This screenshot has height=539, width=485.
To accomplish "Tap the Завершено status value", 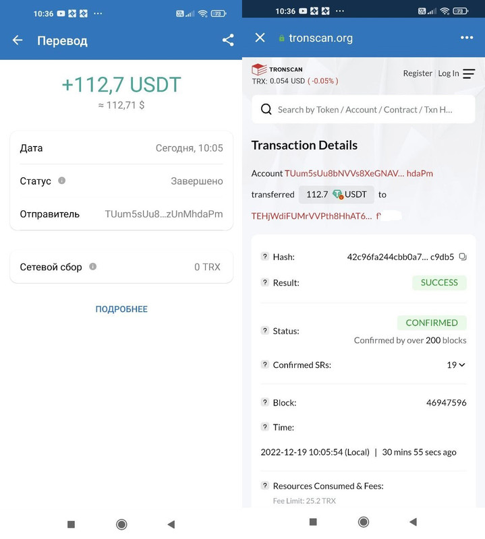I will click(x=197, y=181).
